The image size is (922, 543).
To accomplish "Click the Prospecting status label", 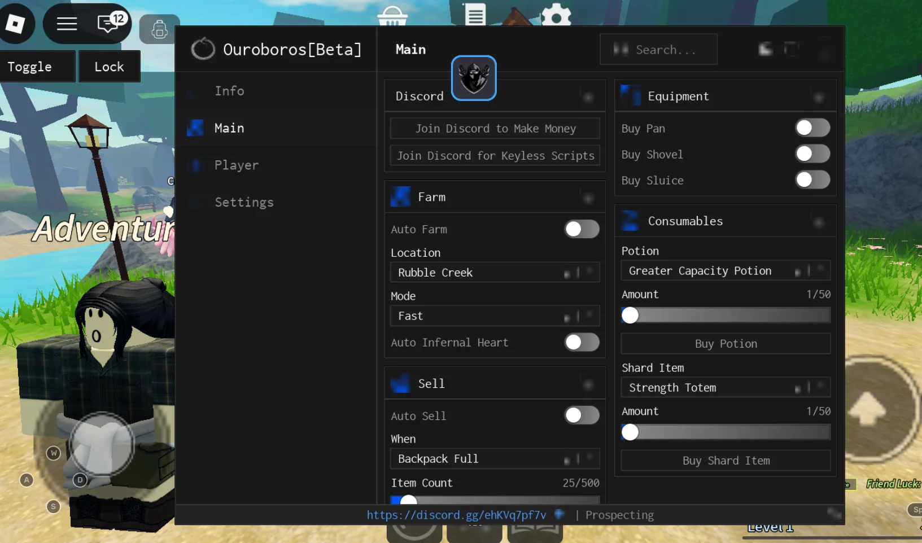I will tap(619, 515).
